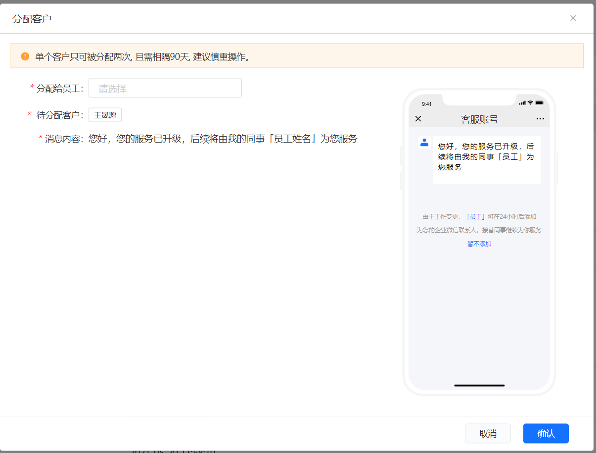Open the three-dot menu in phone preview
The image size is (596, 453).
click(x=540, y=119)
